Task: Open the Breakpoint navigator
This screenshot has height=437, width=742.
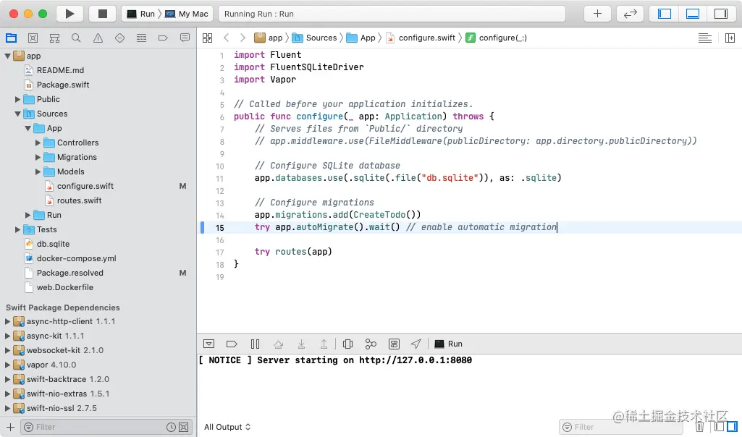Action: click(x=163, y=38)
